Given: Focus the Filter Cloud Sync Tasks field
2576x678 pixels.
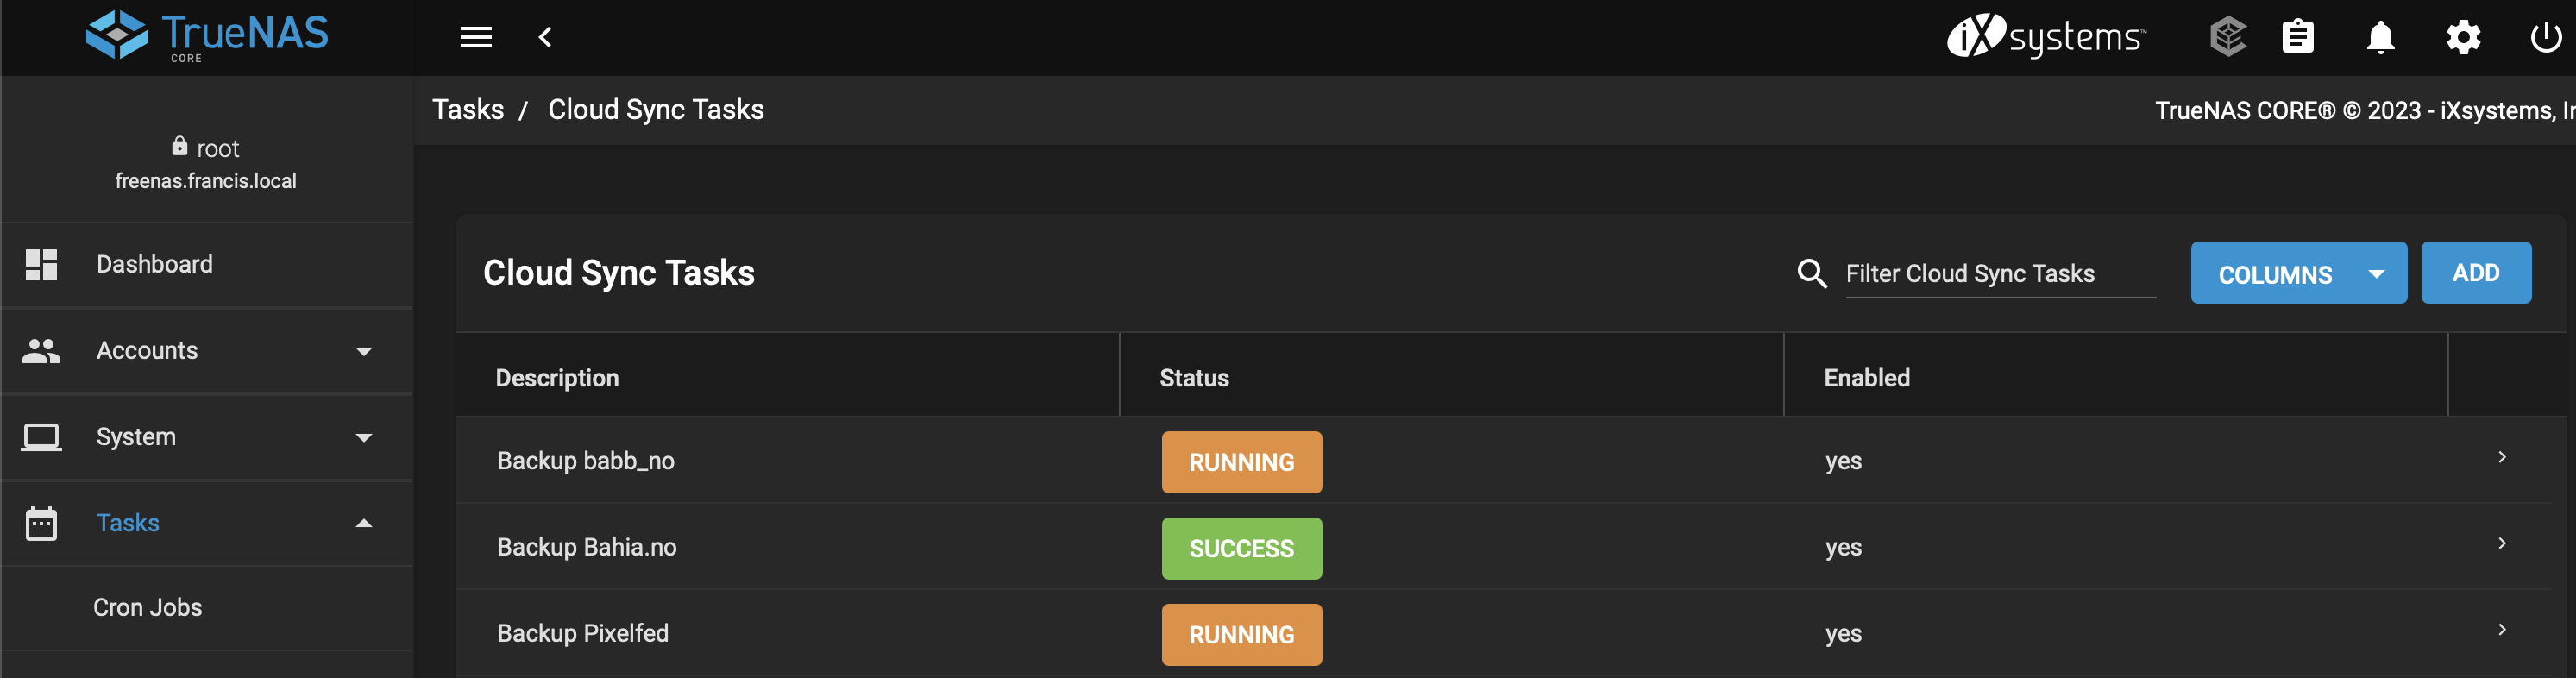Looking at the screenshot, I should [2000, 274].
